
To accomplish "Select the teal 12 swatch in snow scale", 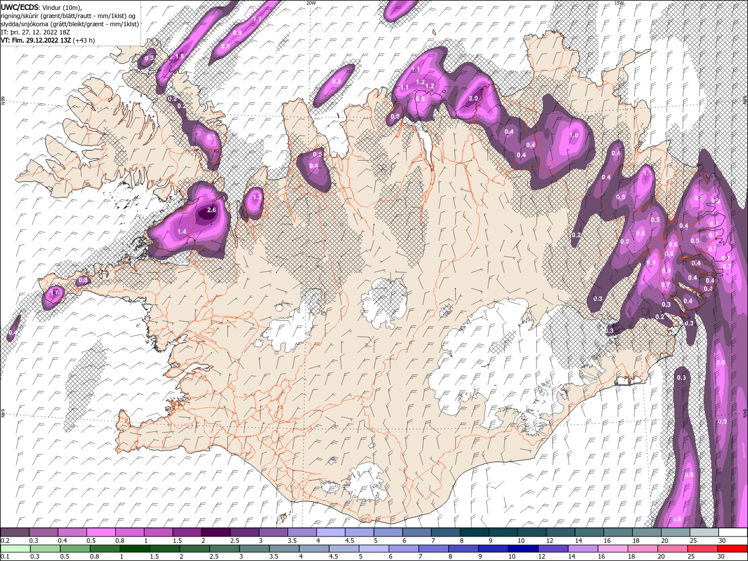I will point(560,532).
